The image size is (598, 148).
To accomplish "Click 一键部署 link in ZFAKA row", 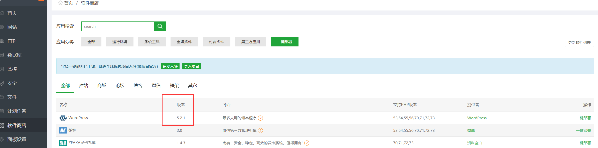I will point(583,143).
